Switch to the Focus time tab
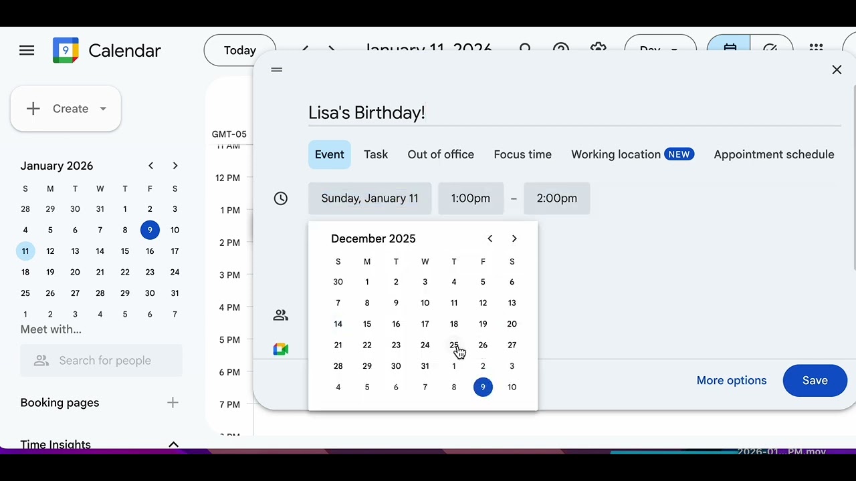The image size is (856, 481). coord(523,154)
